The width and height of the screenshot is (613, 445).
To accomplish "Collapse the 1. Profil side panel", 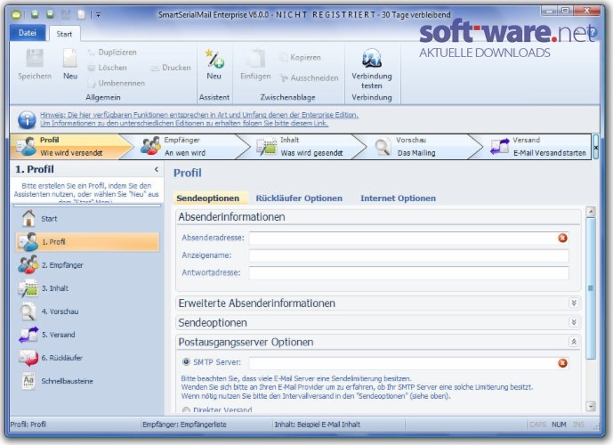I will pyautogui.click(x=157, y=169).
